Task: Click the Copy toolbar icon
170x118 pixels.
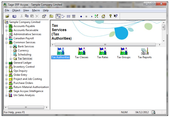Action: click(x=27, y=16)
